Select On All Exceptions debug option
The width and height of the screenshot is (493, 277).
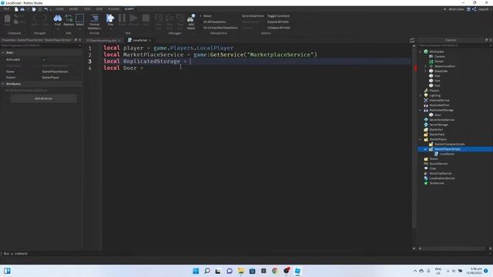point(214,22)
